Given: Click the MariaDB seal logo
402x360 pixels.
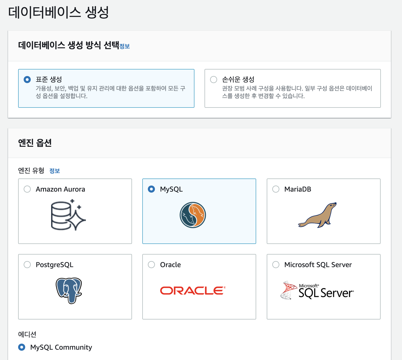Looking at the screenshot, I should click(x=317, y=215).
